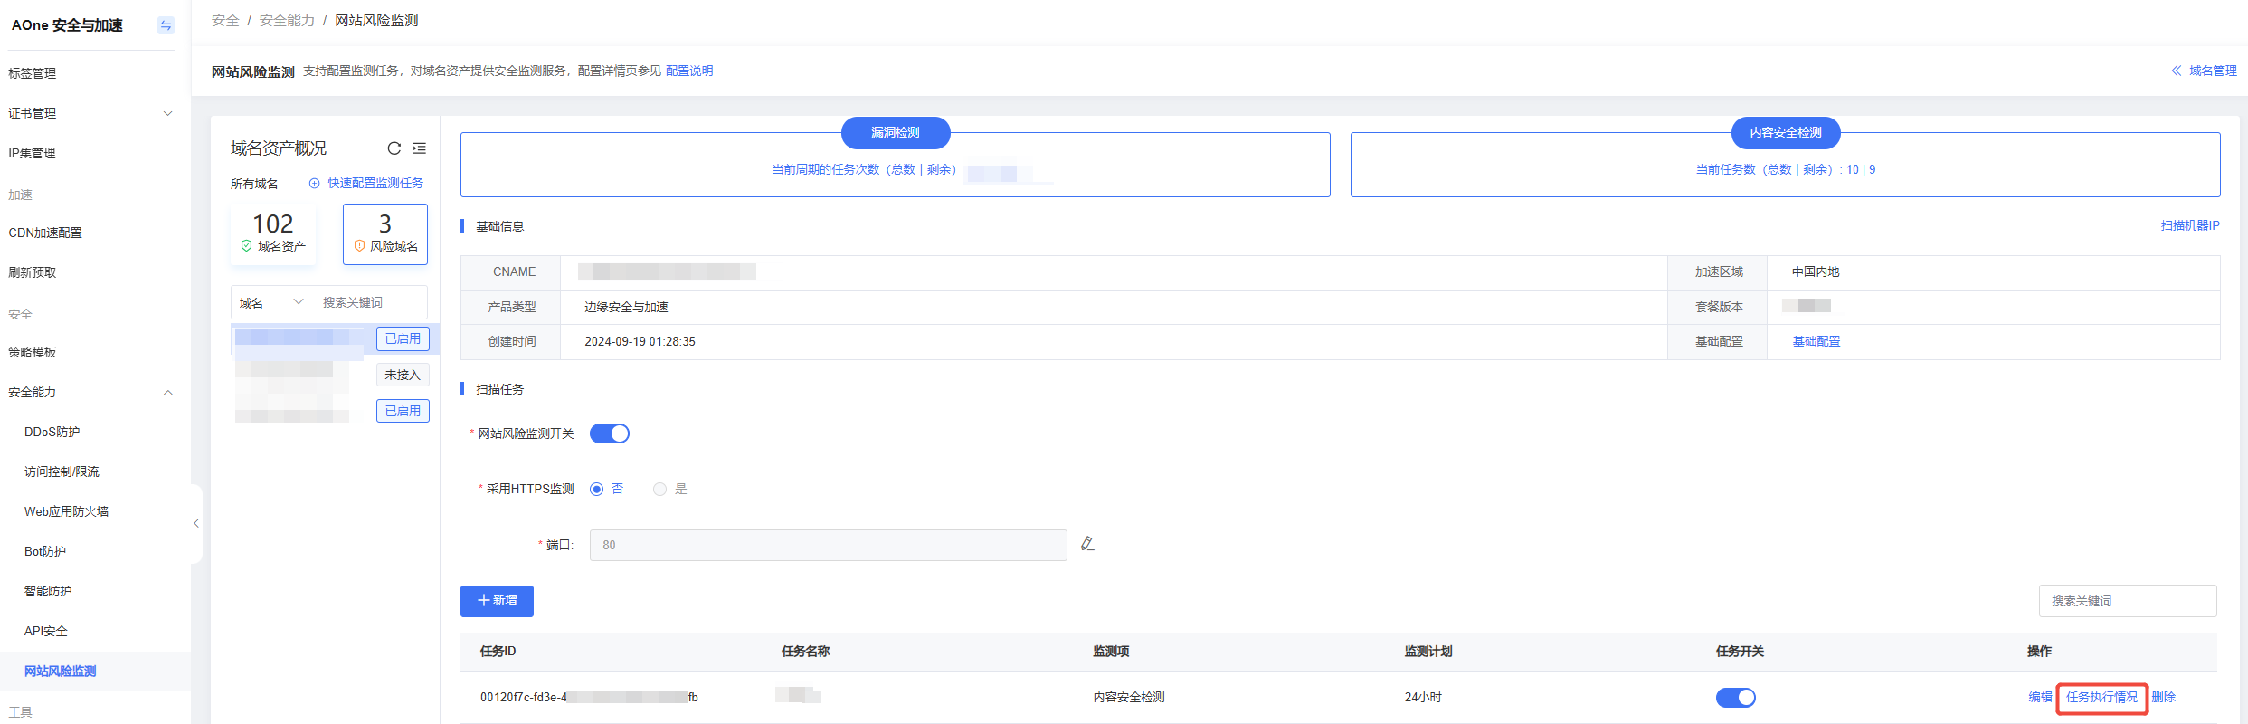Click the 安全 breadcrumb
This screenshot has width=2248, height=724.
point(225,20)
